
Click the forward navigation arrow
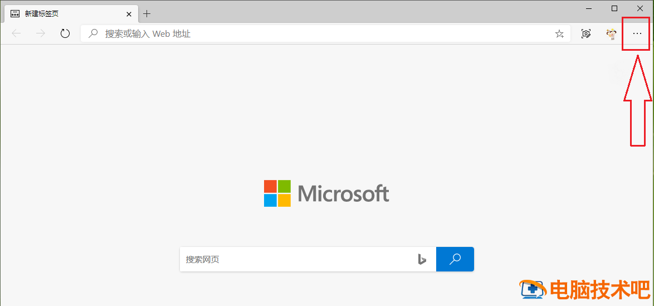(x=41, y=34)
